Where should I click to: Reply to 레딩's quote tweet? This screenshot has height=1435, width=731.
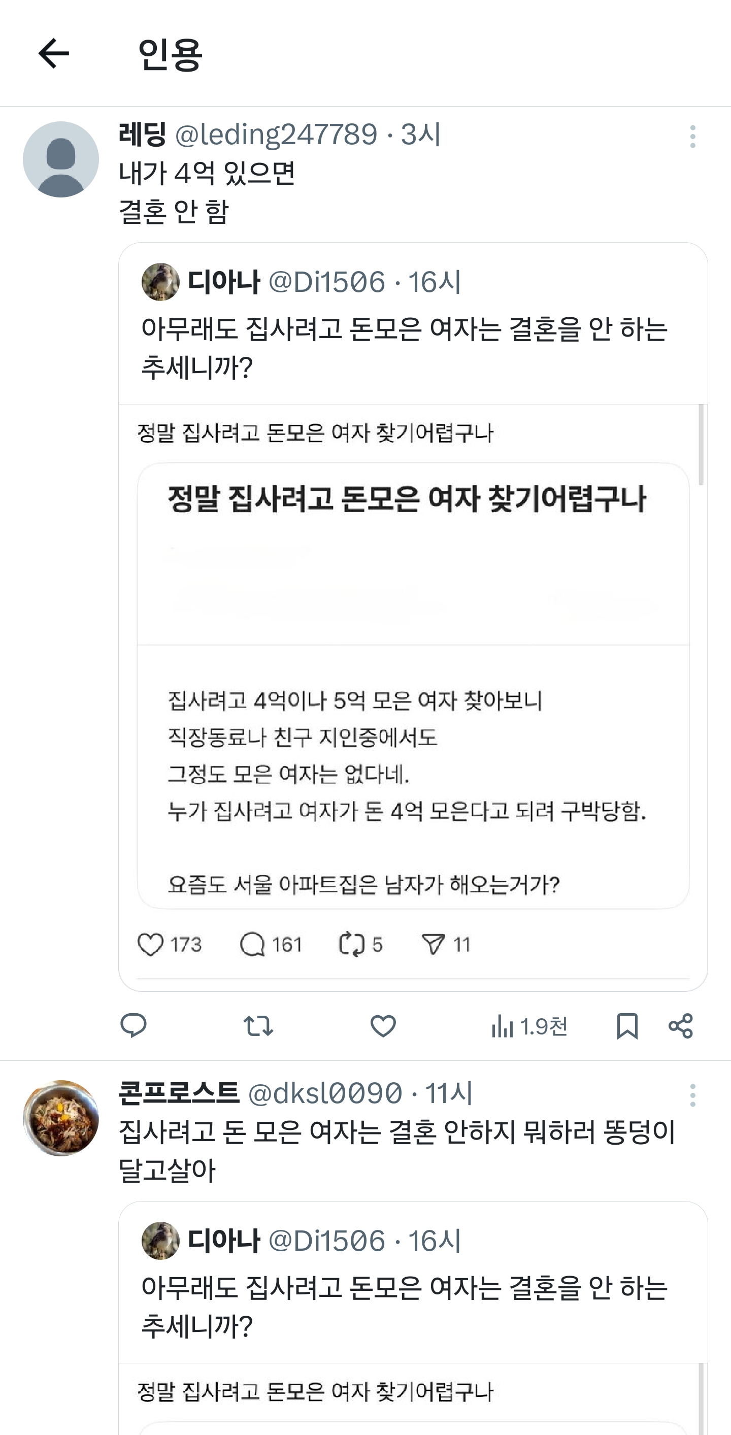(133, 1025)
